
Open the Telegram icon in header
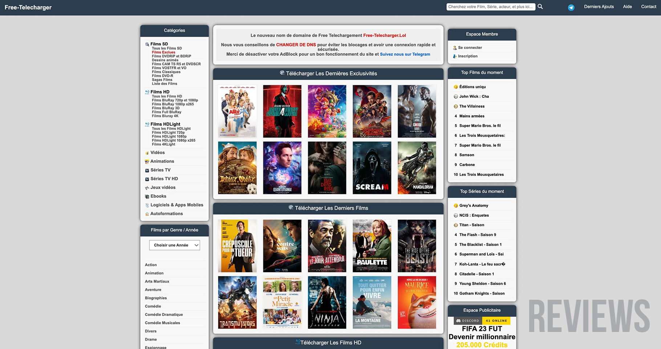571,8
